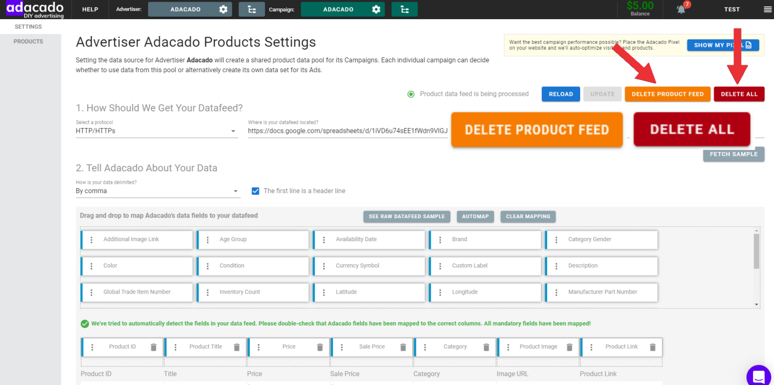Screen dimensions: 774x385
Task: Click the small DELETE PRODUCT FEED button
Action: (668, 94)
